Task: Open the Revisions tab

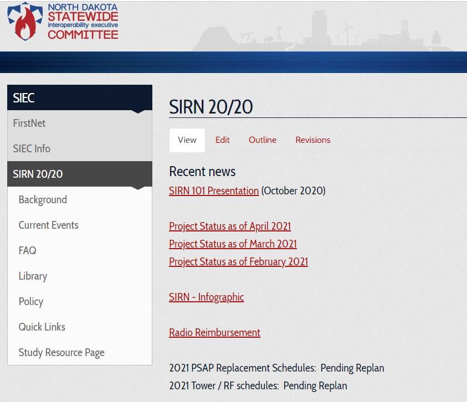Action: [x=313, y=140]
